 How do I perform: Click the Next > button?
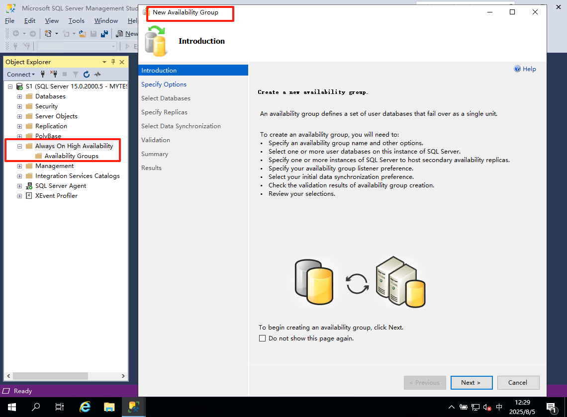pyautogui.click(x=471, y=382)
